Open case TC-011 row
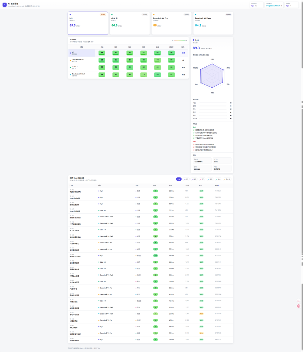The width and height of the screenshot is (303, 352). pyautogui.click(x=151, y=230)
